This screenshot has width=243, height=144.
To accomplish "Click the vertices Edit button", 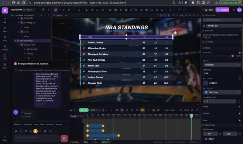I will pos(206,73).
